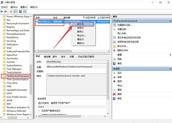Click the task list horizontal scrollbar thumb
172x123 pixels.
(x=55, y=51)
